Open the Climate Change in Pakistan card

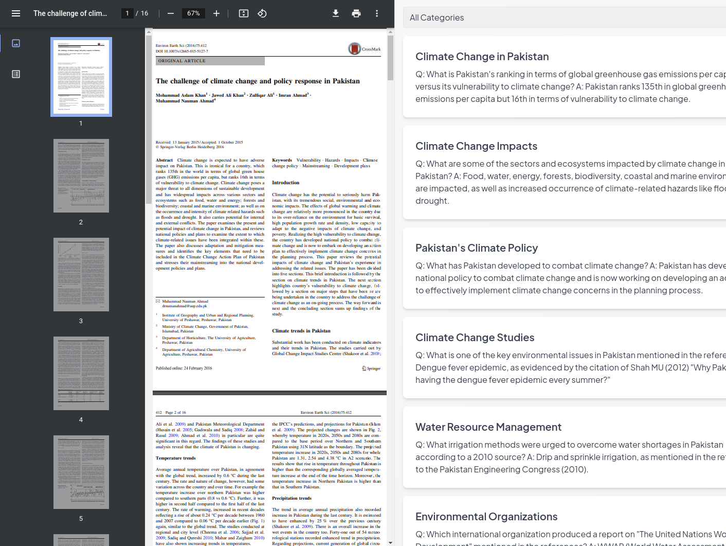(x=565, y=77)
